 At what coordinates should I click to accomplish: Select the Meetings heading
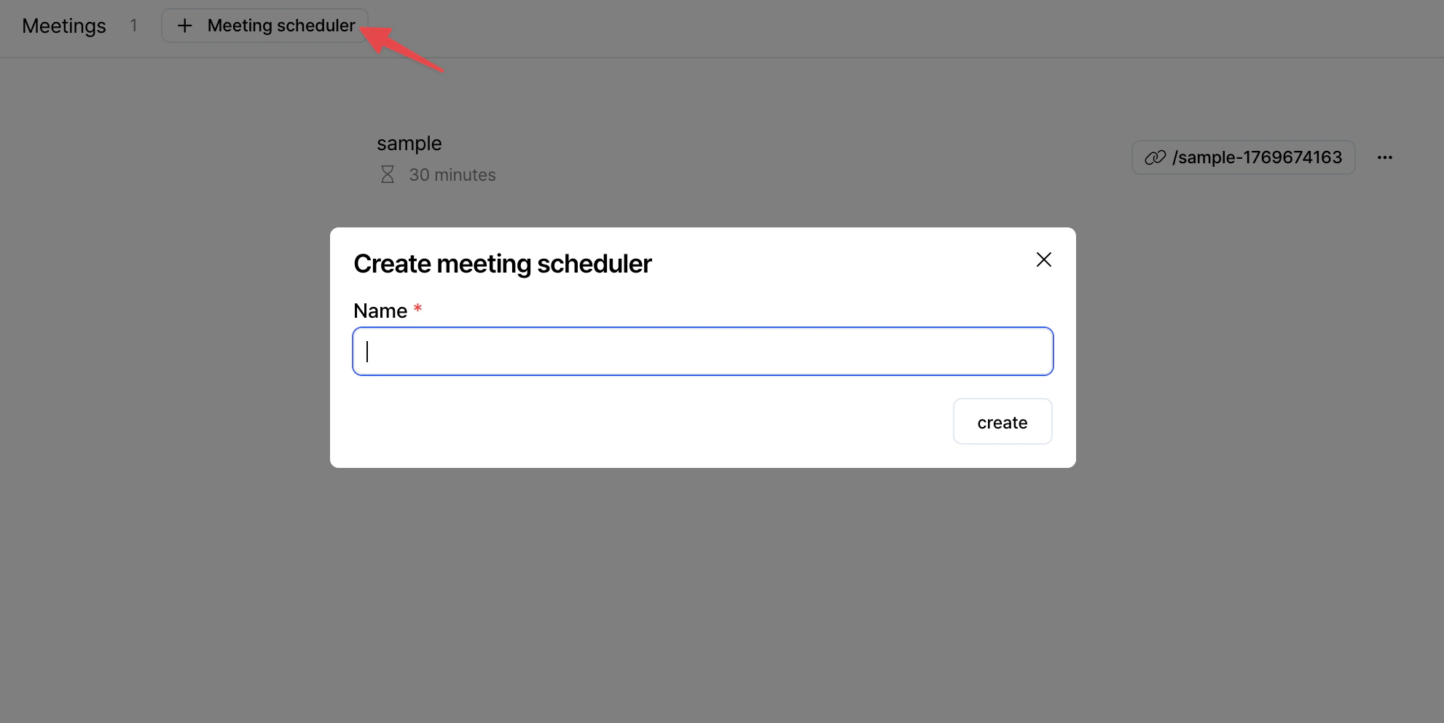(63, 26)
